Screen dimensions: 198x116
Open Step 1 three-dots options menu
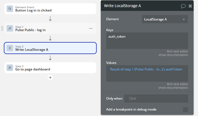(x=91, y=28)
